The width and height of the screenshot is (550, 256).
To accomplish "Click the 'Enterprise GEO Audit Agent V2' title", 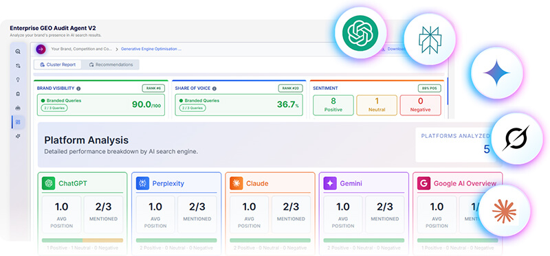I will [53, 28].
